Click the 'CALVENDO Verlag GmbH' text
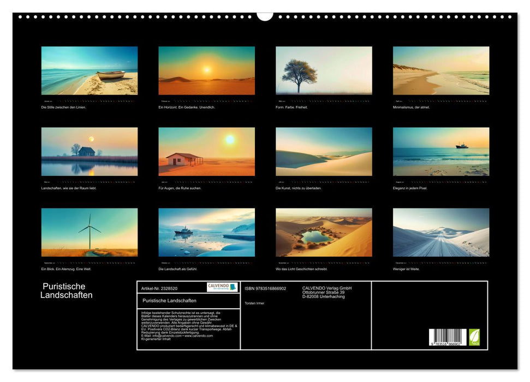The width and height of the screenshot is (530, 382). pyautogui.click(x=327, y=288)
